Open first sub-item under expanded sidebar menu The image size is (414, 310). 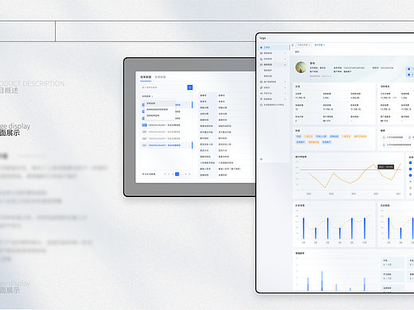268,70
